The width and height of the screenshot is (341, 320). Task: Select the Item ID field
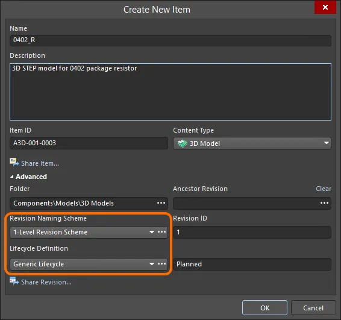tap(89, 143)
